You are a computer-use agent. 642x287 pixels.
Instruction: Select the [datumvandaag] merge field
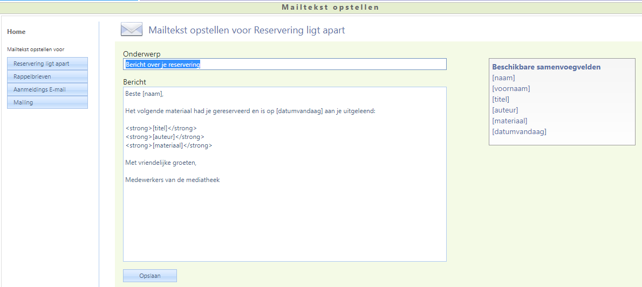coord(519,132)
